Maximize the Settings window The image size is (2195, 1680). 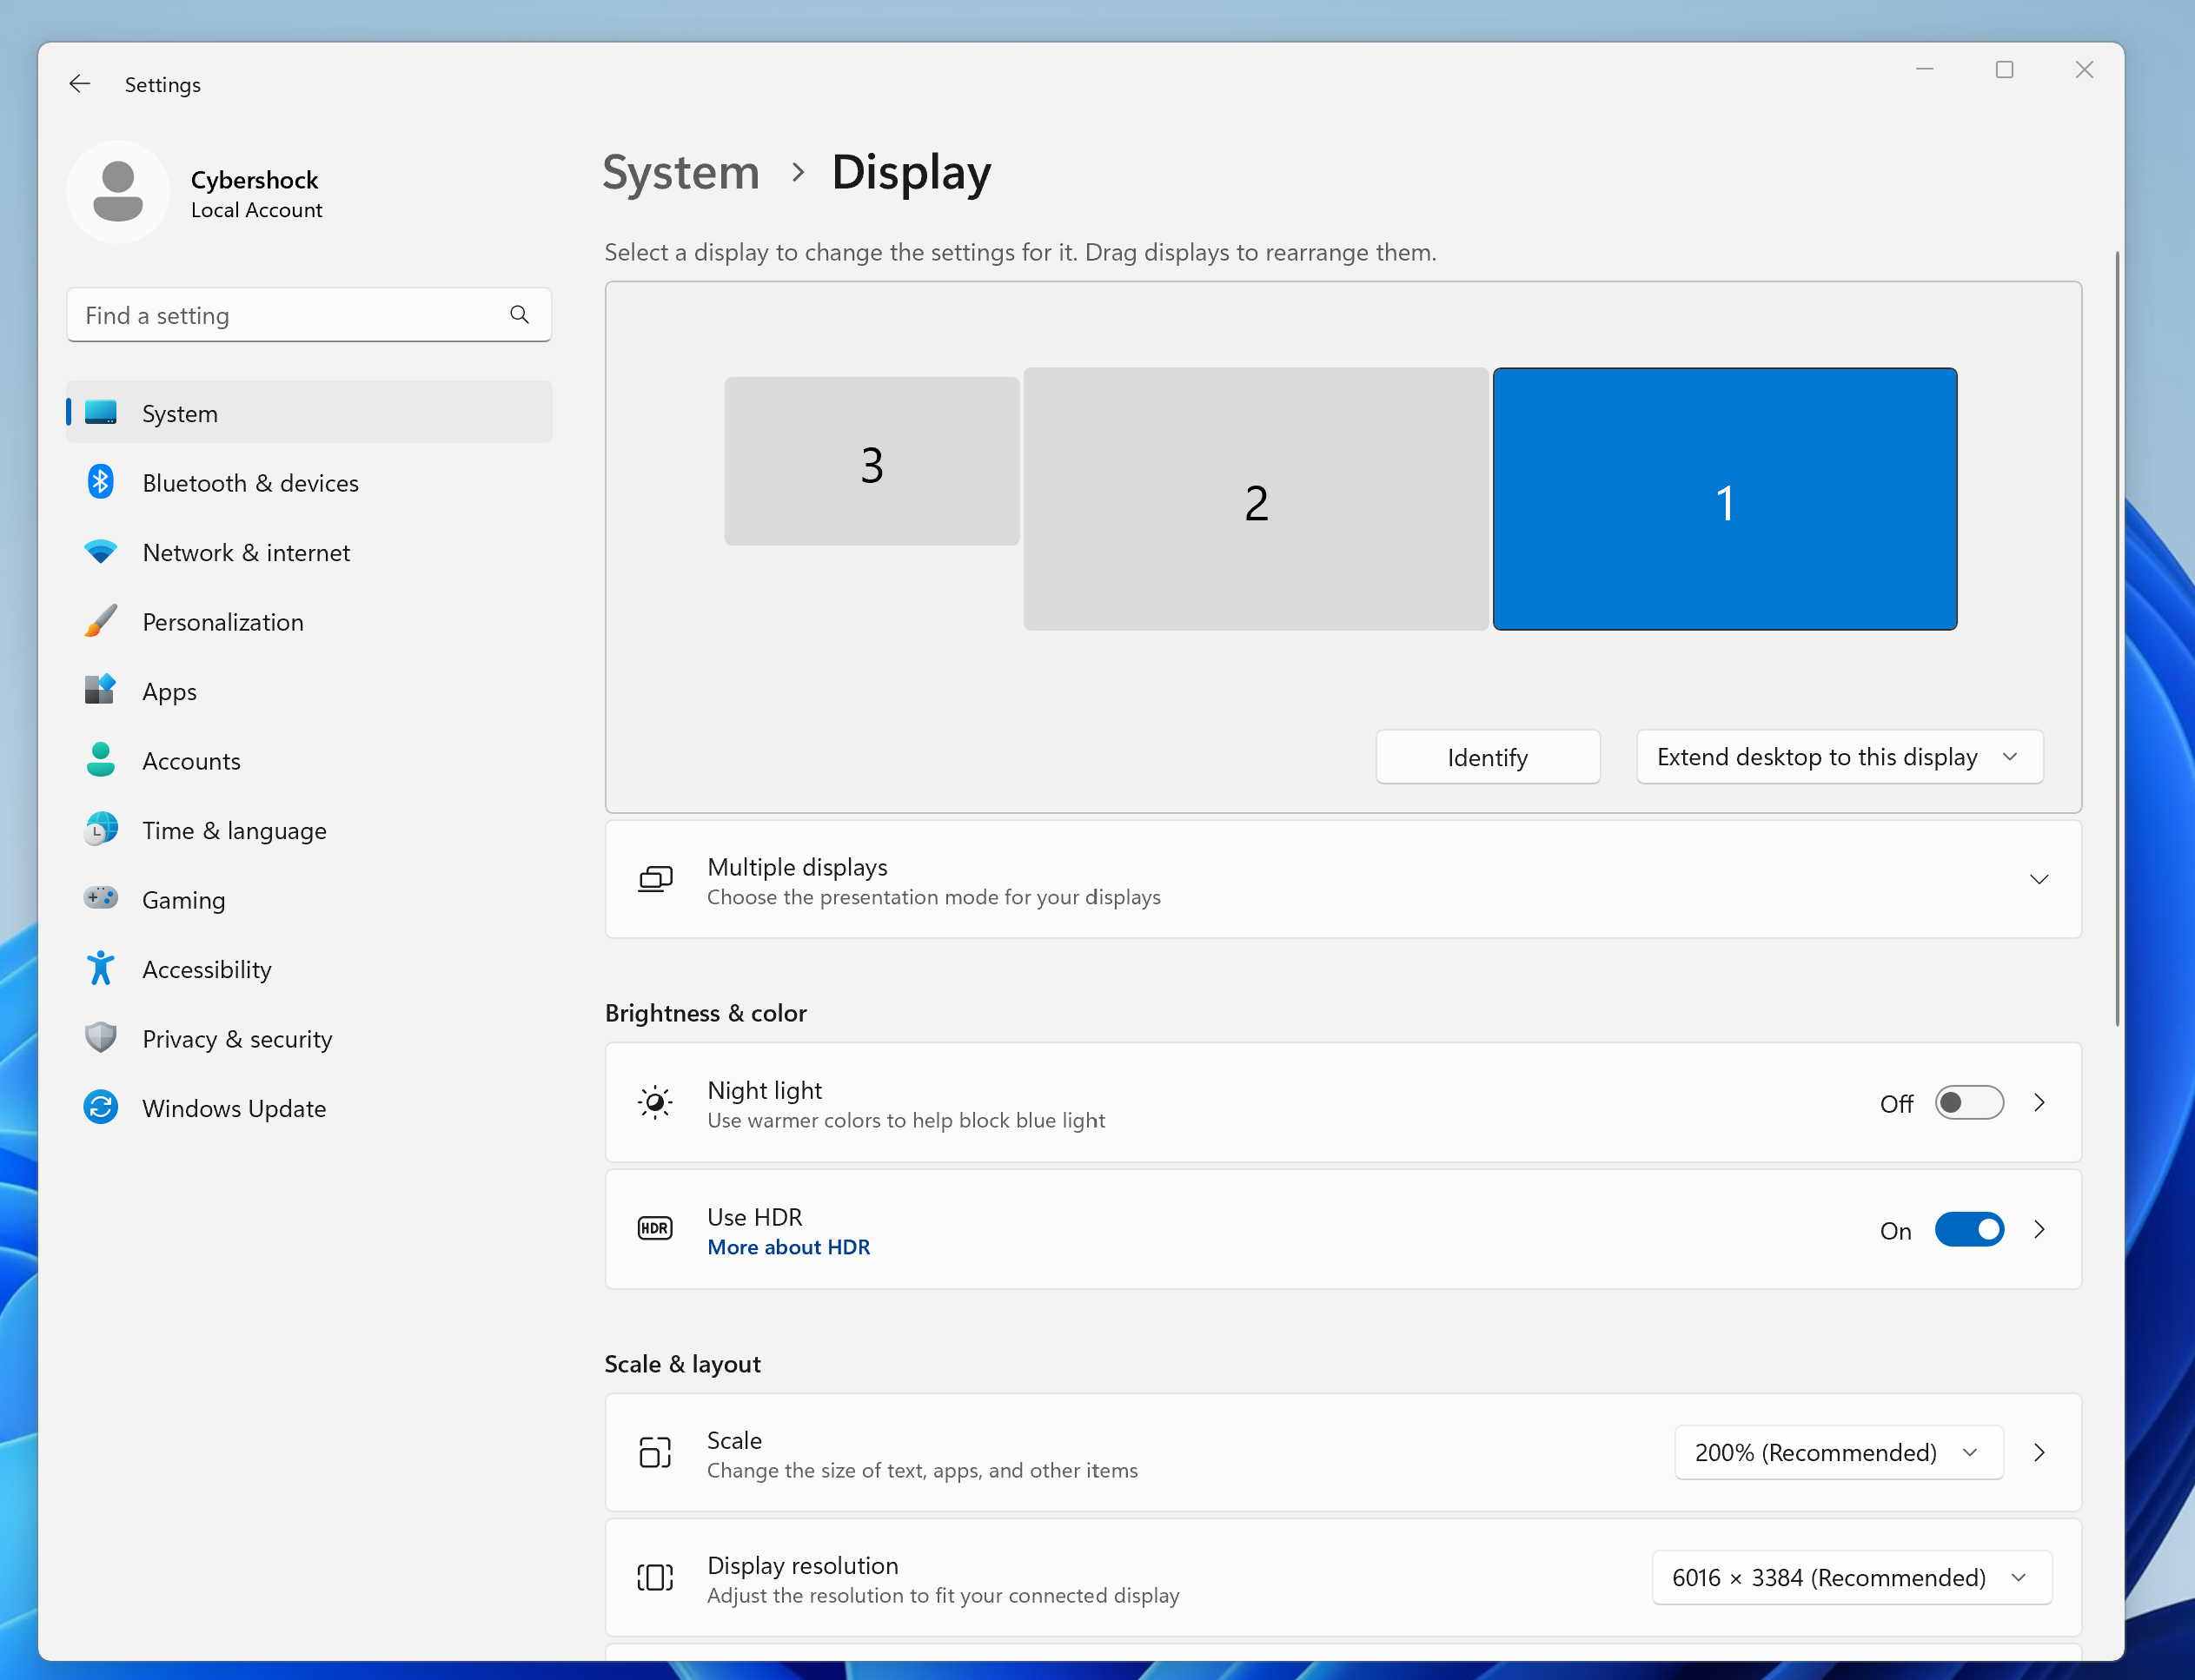(2004, 69)
